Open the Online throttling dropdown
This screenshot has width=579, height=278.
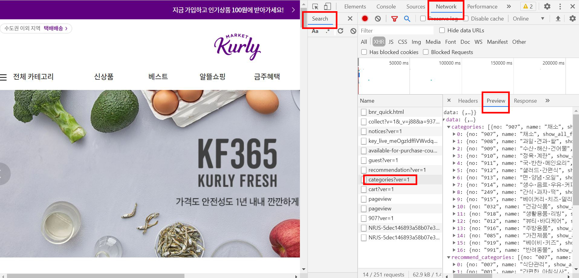tap(529, 19)
